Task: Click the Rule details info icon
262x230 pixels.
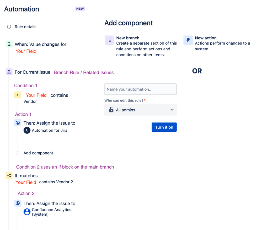Action: (x=9, y=27)
